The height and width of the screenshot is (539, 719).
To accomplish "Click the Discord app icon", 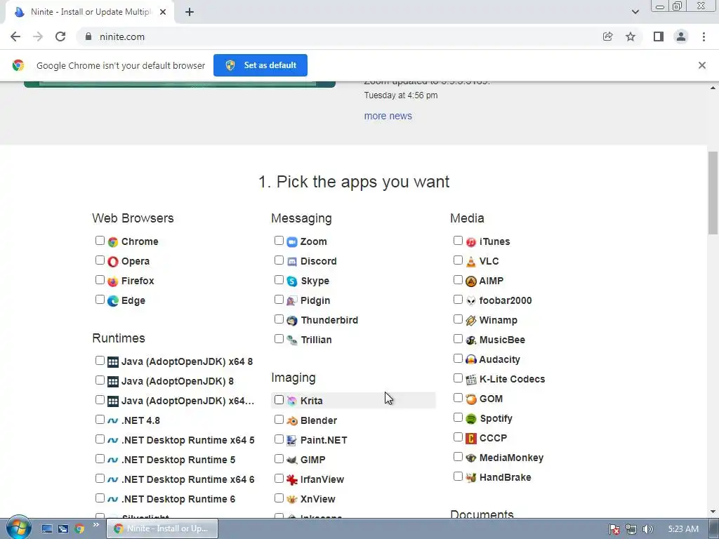I will [291, 261].
